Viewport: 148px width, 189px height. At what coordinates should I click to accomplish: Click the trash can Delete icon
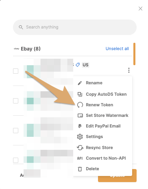80,169
